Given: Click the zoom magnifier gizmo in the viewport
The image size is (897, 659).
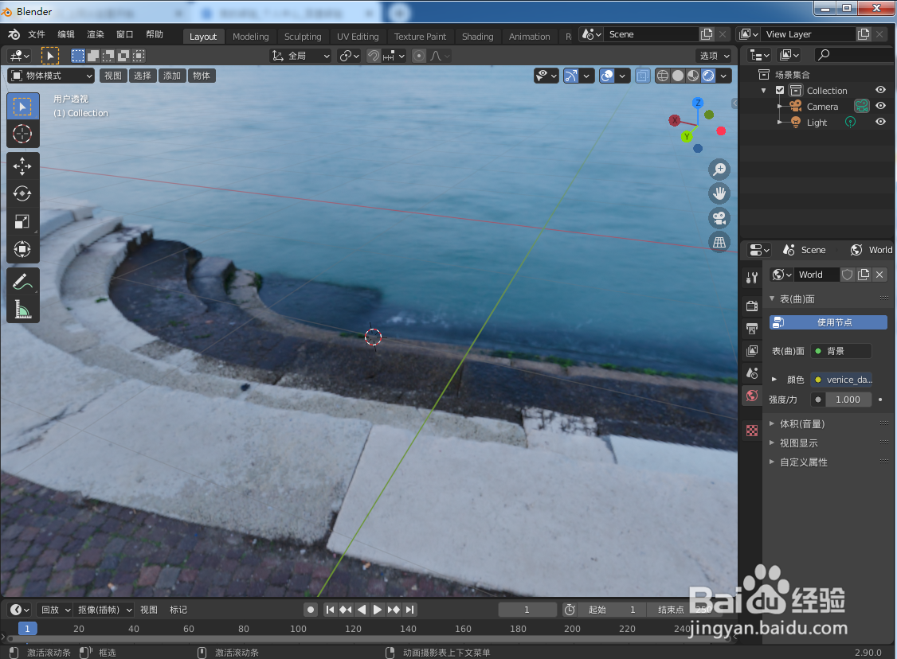Looking at the screenshot, I should click(x=719, y=169).
